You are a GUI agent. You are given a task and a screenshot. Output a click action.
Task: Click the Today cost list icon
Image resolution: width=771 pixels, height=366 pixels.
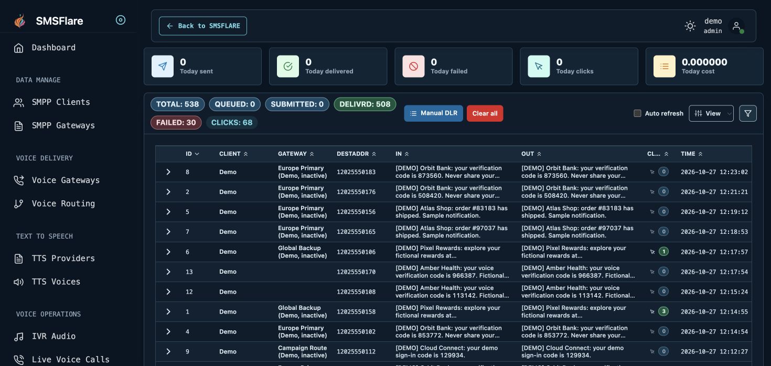[x=665, y=67]
